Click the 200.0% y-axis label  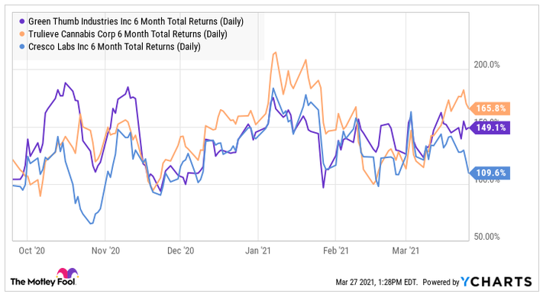[487, 65]
